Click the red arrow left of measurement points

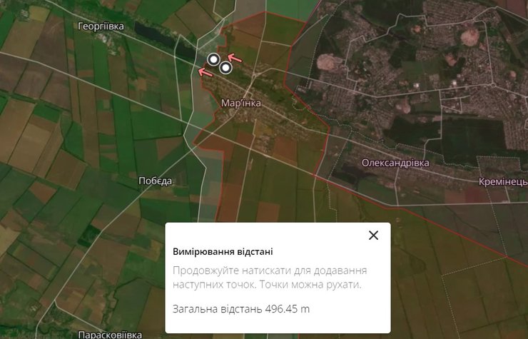pos(205,71)
